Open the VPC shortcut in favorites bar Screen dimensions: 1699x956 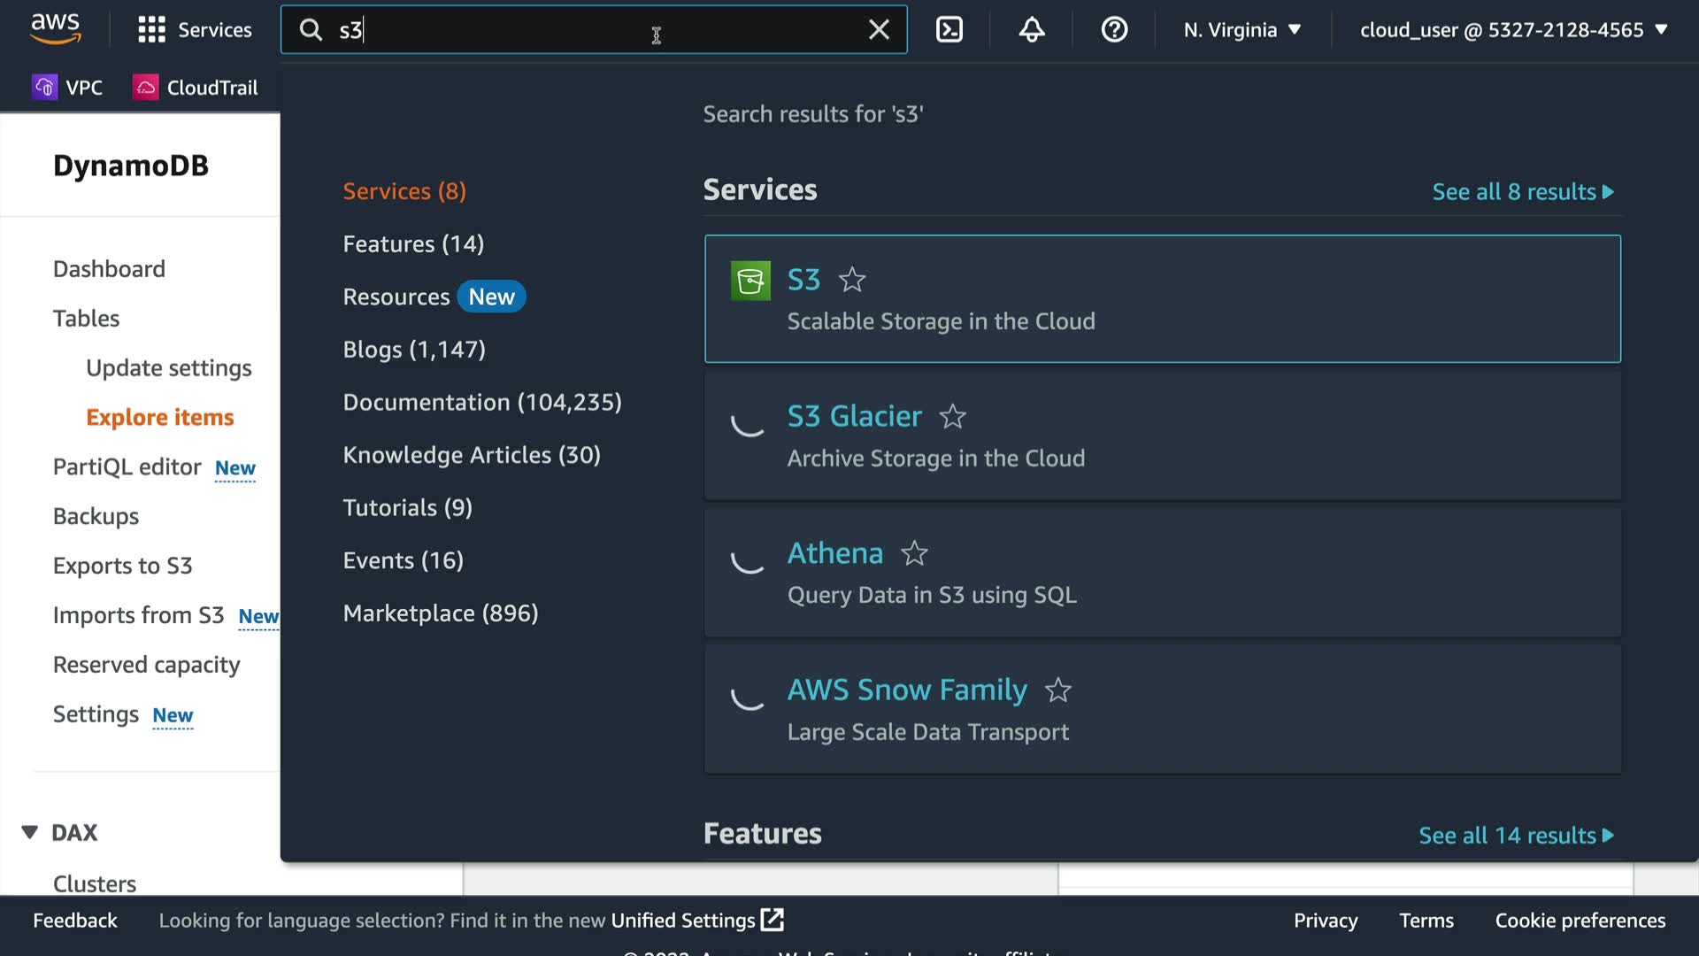(68, 88)
